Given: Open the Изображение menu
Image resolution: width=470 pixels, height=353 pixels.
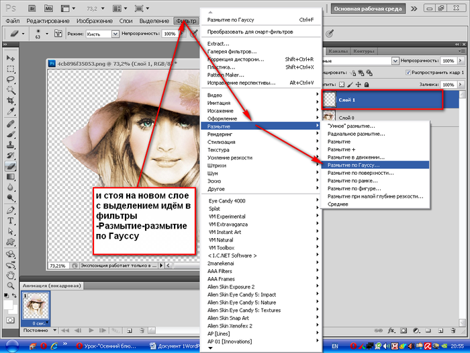Looking at the screenshot, I should pos(95,21).
